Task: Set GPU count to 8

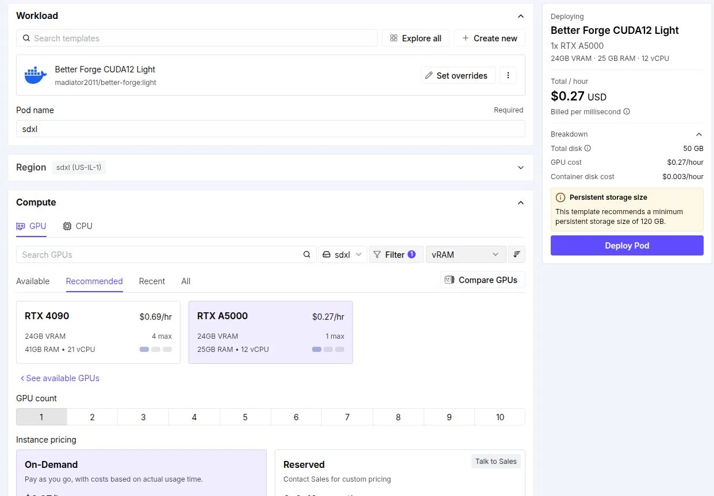Action: (x=398, y=417)
